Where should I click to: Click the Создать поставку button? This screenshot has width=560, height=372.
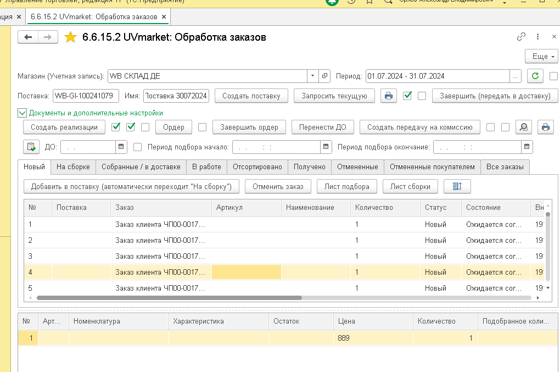(x=251, y=96)
